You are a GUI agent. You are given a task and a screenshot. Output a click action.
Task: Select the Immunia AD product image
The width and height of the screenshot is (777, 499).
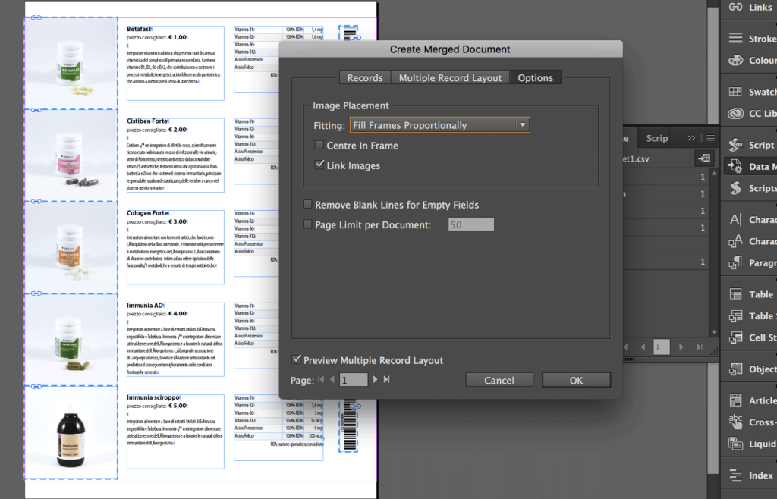(71, 340)
